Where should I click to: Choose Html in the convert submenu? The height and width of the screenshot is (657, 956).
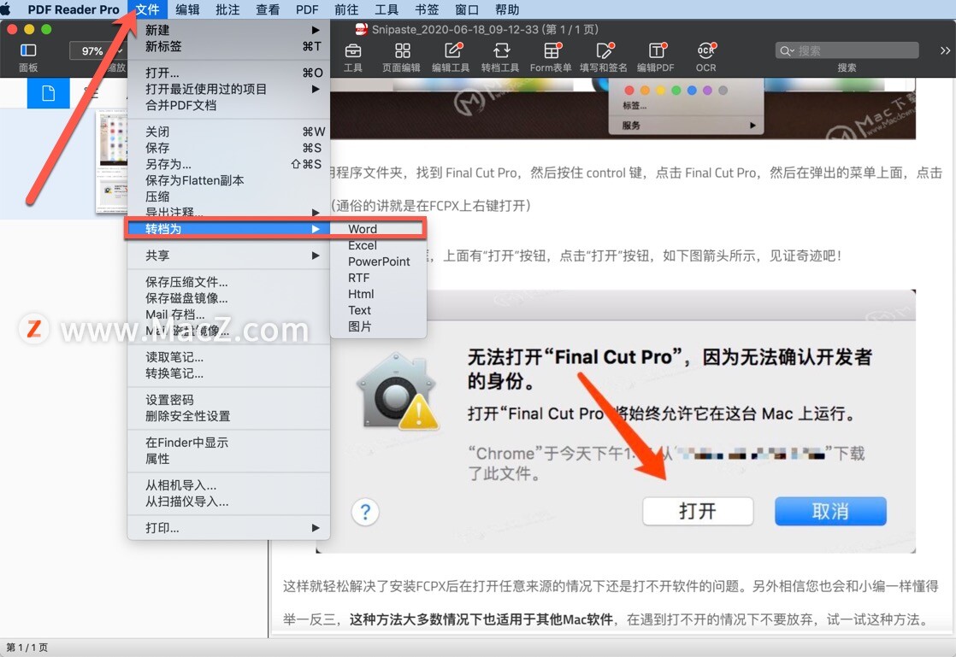click(378, 294)
